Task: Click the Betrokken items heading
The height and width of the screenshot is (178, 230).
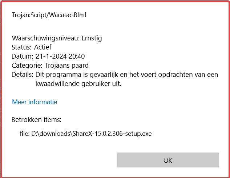Action: [x=36, y=119]
